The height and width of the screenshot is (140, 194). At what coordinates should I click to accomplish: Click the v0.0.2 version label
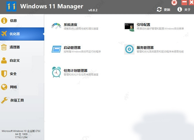click(x=93, y=10)
